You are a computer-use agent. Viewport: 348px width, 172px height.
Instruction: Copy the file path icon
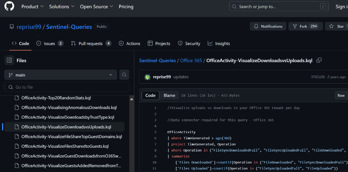tap(319, 60)
